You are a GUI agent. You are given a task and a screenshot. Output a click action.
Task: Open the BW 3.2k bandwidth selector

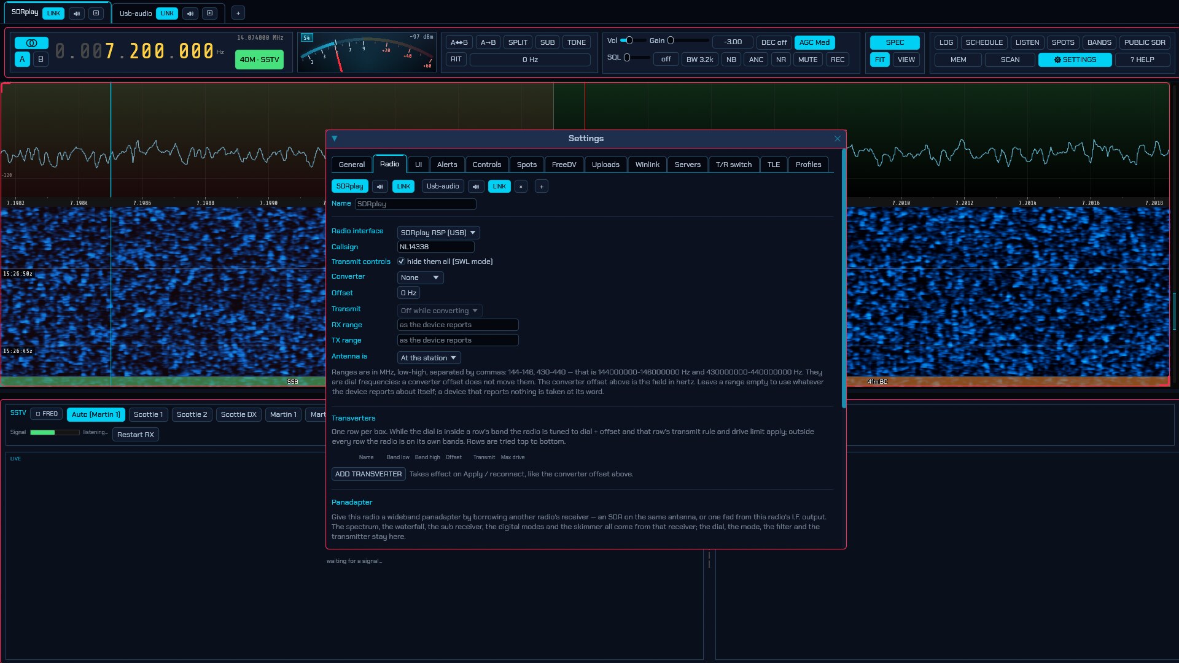coord(699,60)
